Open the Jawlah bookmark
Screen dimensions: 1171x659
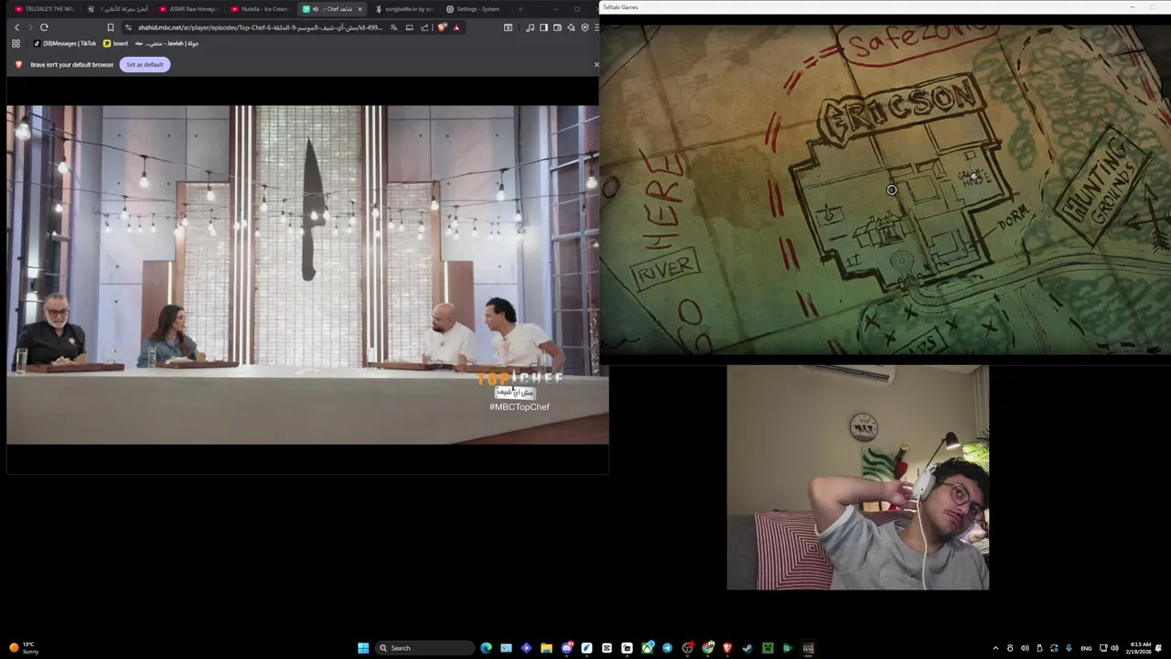pos(167,43)
